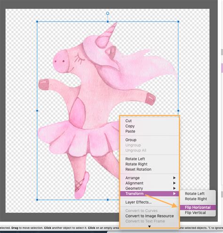Open the Arrange submenu
The width and height of the screenshot is (223, 233).
(150, 178)
